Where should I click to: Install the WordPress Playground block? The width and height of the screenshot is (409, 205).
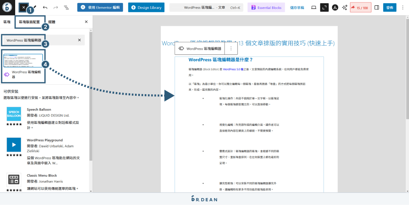tap(44, 151)
